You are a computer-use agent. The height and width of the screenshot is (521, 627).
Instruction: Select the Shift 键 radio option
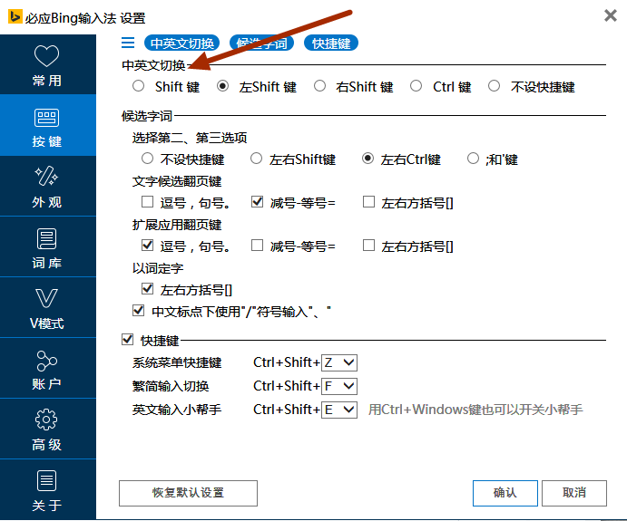(x=138, y=86)
